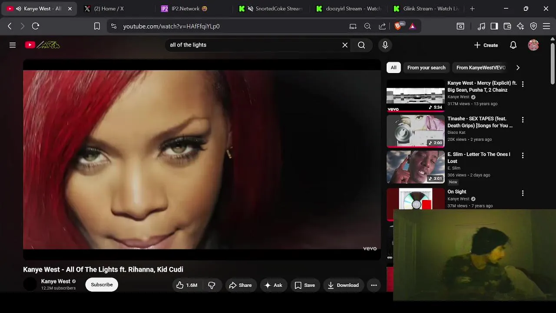556x313 pixels.
Task: Switch to the Glink Stream tab
Action: pos(426,9)
